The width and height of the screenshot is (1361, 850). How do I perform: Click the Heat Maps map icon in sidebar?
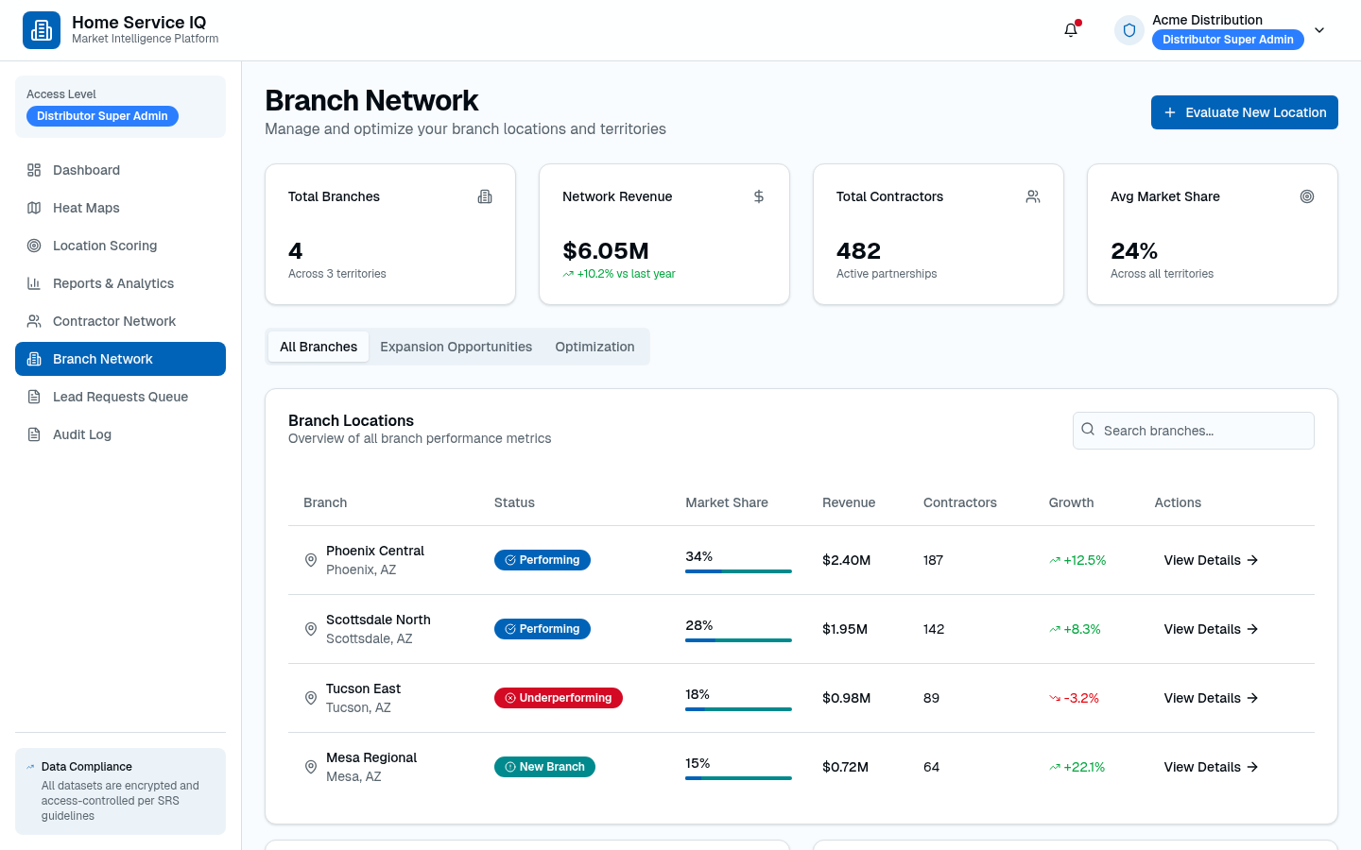34,208
